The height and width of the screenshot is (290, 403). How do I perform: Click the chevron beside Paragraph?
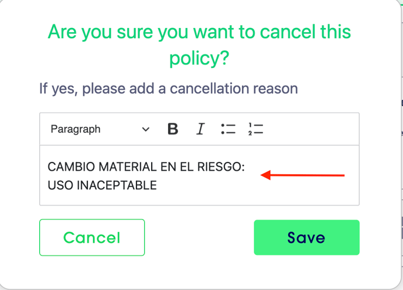tap(146, 129)
